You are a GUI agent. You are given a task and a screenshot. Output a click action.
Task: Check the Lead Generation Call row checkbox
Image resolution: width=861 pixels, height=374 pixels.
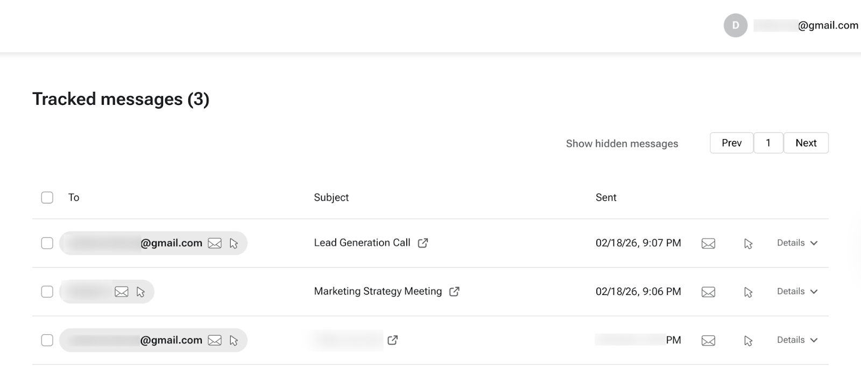[x=47, y=243]
